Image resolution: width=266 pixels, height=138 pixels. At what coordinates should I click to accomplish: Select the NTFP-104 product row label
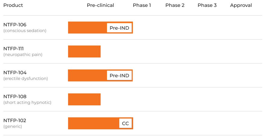tap(15, 73)
